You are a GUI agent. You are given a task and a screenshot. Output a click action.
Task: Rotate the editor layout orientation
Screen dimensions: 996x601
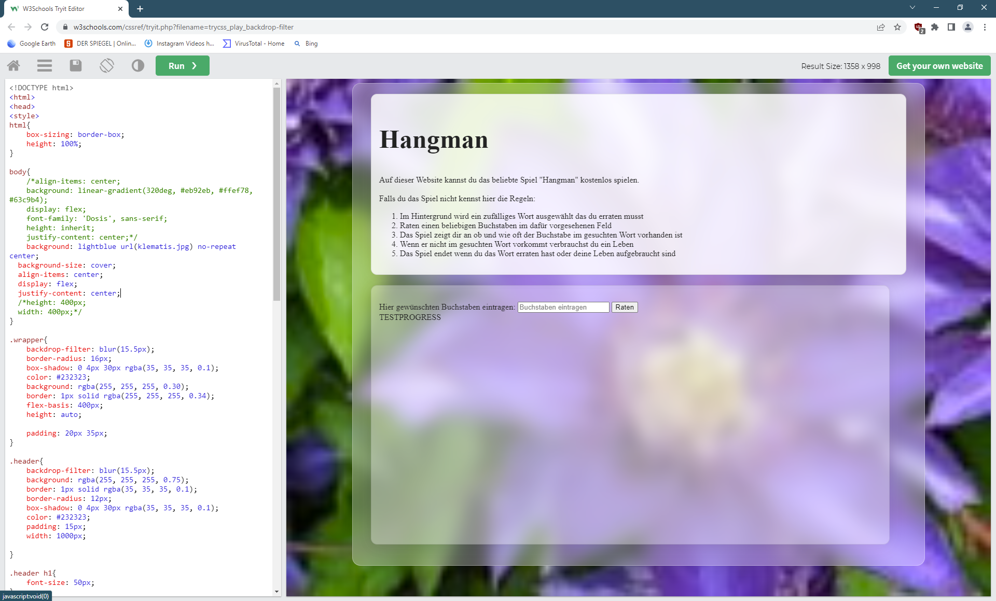[x=107, y=65]
